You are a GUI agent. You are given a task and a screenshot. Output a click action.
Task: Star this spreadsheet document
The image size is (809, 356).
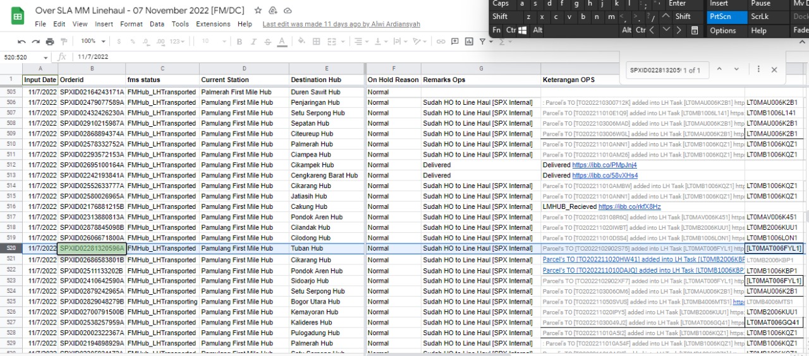258,11
